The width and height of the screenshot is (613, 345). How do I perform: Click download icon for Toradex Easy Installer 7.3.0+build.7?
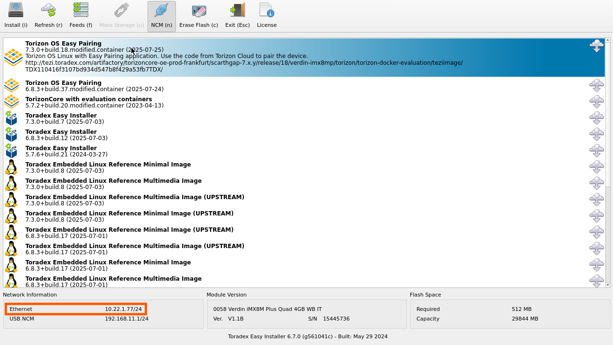[597, 118]
